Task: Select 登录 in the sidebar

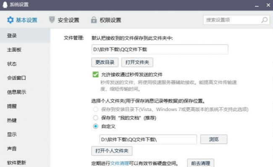Action: (x=25, y=36)
